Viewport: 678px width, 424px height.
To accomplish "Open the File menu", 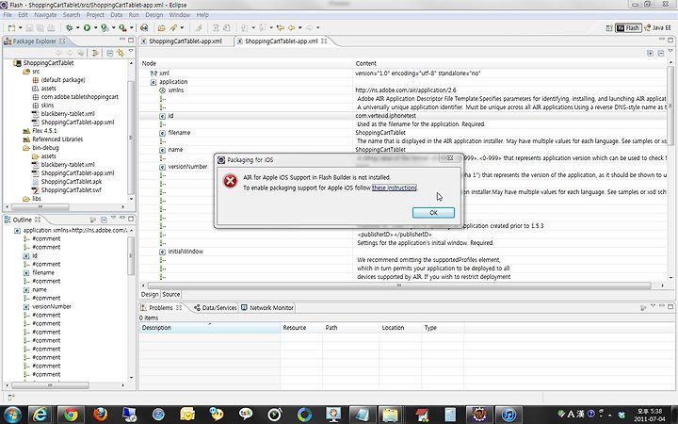I will click(x=8, y=15).
